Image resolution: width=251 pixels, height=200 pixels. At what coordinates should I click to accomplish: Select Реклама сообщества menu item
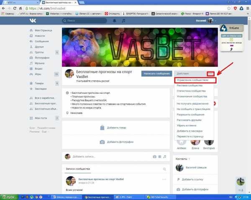(x=190, y=85)
